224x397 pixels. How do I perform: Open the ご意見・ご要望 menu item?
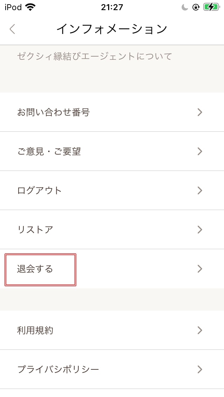(x=49, y=151)
